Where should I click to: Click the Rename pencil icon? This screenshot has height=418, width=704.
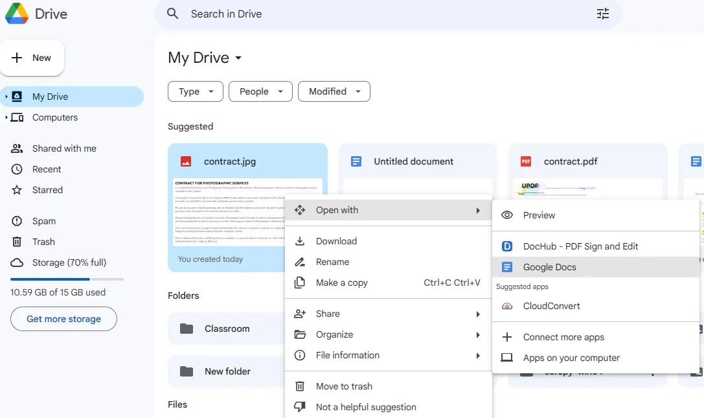coord(300,261)
